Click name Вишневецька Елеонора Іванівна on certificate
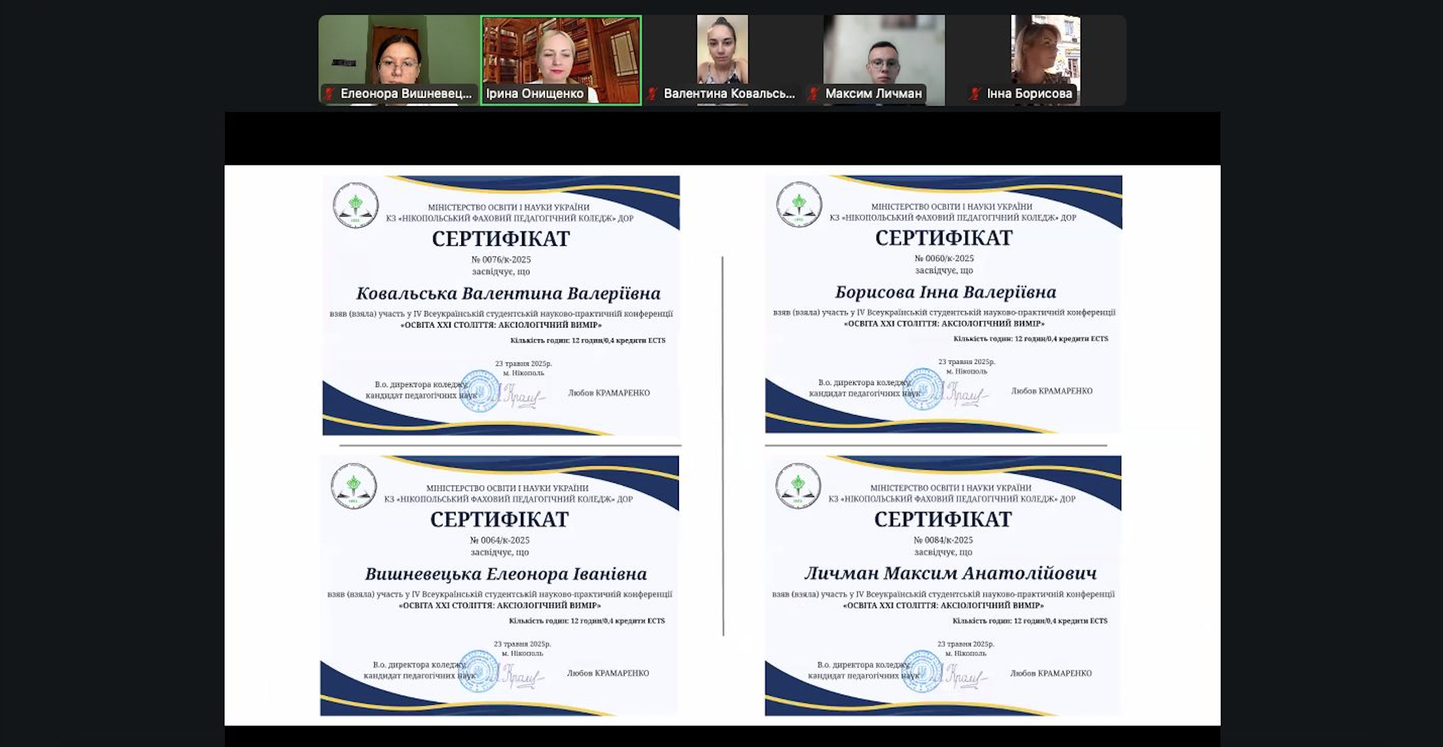1443x747 pixels. point(505,574)
